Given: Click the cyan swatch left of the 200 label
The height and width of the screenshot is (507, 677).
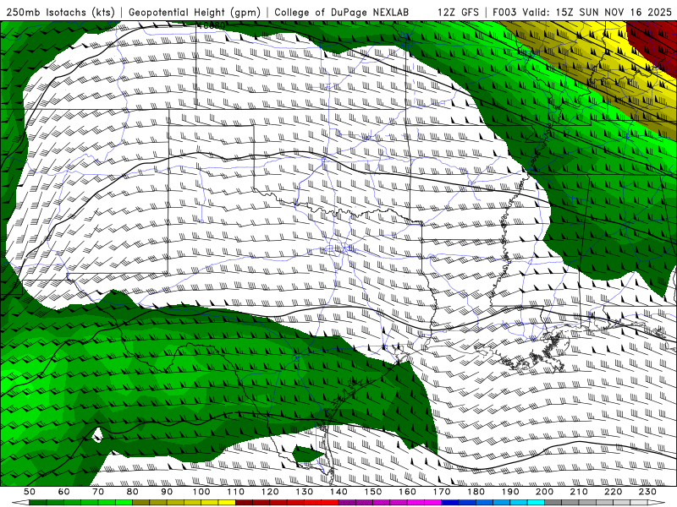Looking at the screenshot, I should 536,503.
